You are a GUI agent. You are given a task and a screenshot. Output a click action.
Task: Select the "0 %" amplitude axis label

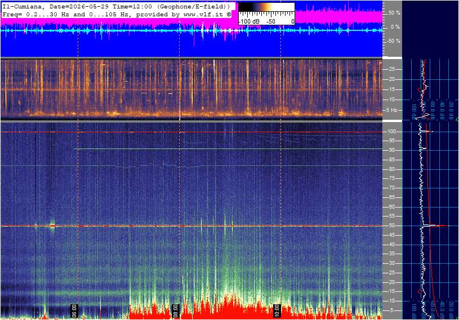coord(395,27)
